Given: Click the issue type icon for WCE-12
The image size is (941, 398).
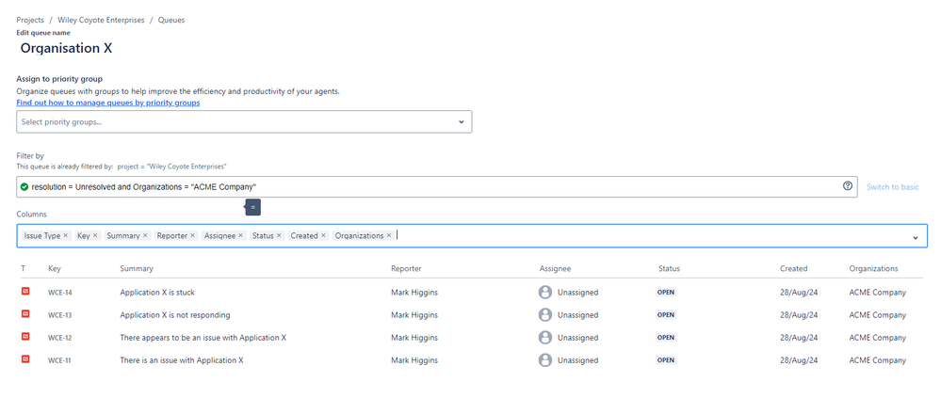Looking at the screenshot, I should coord(25,337).
